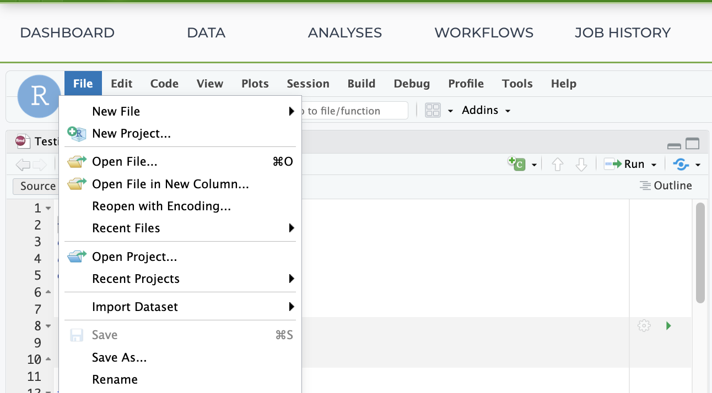Viewport: 712px width, 393px height.
Task: Open the Session menu
Action: (308, 84)
